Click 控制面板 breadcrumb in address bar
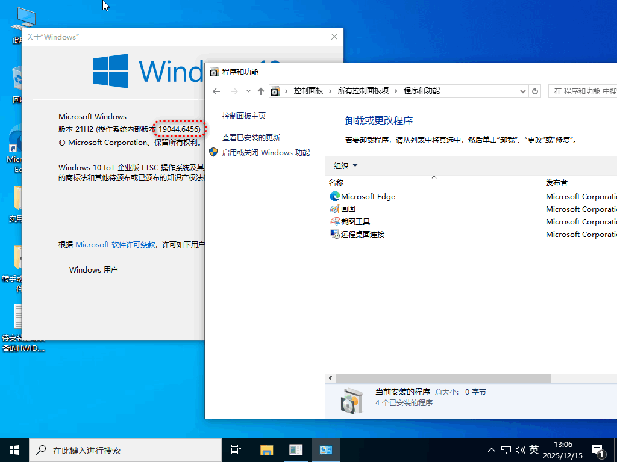Screen dimensions: 617x462 (308, 91)
